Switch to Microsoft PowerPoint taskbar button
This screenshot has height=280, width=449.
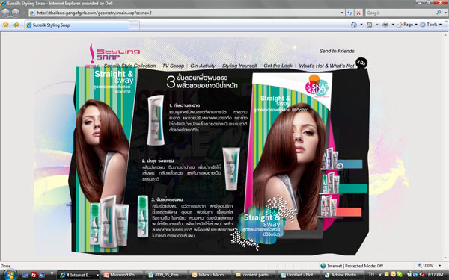[x=122, y=275]
